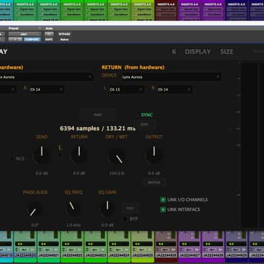
Task: Click the PING button
Action: pos(98,115)
